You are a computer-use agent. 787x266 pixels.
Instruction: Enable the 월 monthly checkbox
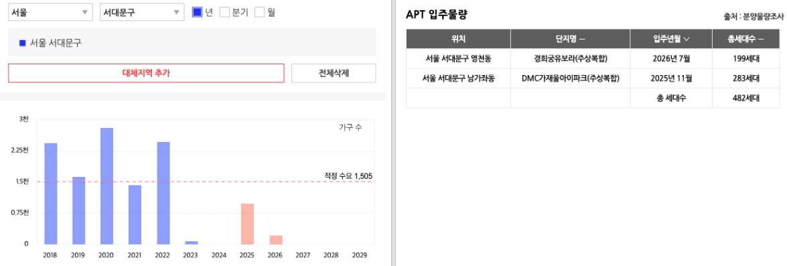click(x=259, y=12)
